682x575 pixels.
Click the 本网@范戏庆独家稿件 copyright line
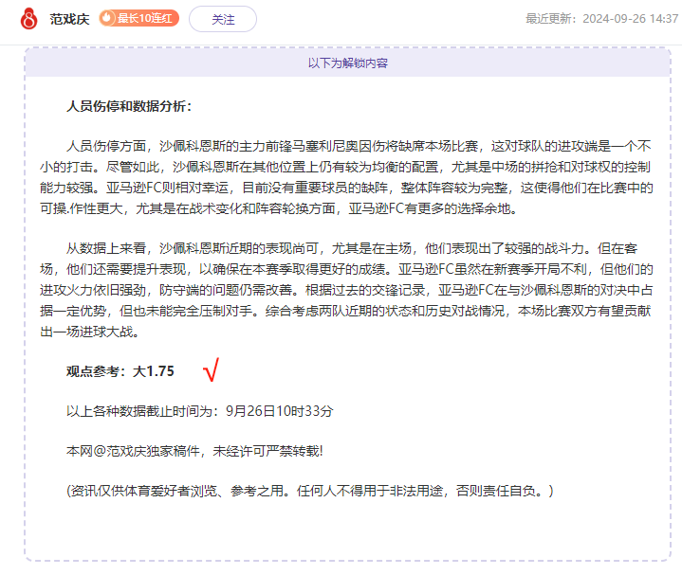tap(194, 451)
